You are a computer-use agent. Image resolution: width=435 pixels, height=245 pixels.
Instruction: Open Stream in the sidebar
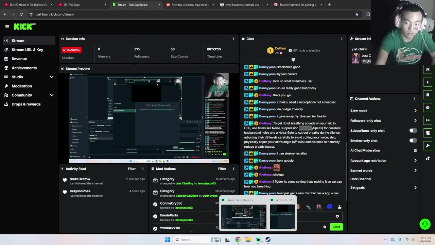pyautogui.click(x=29, y=40)
